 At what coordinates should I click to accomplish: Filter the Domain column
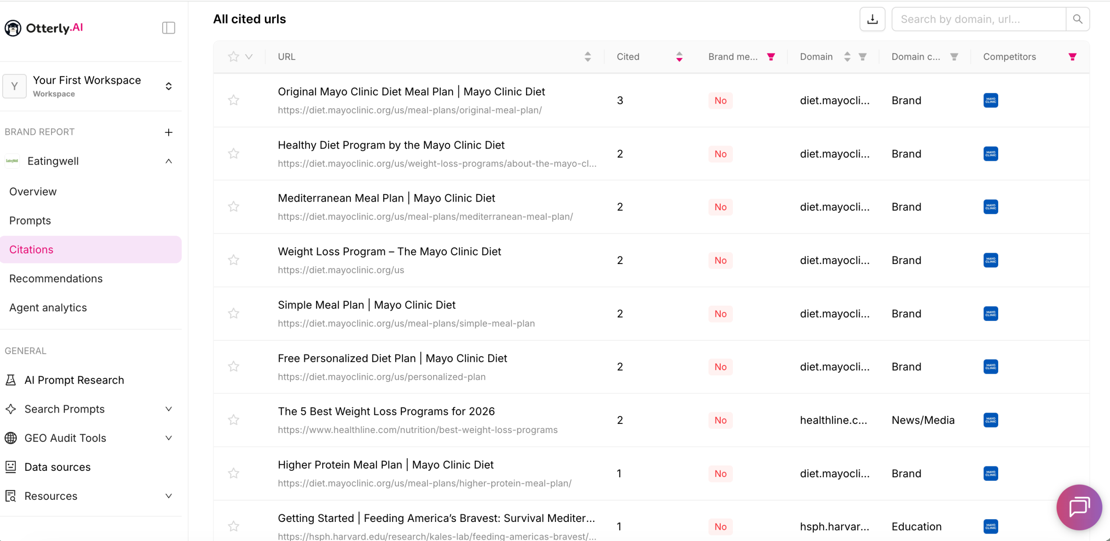863,57
